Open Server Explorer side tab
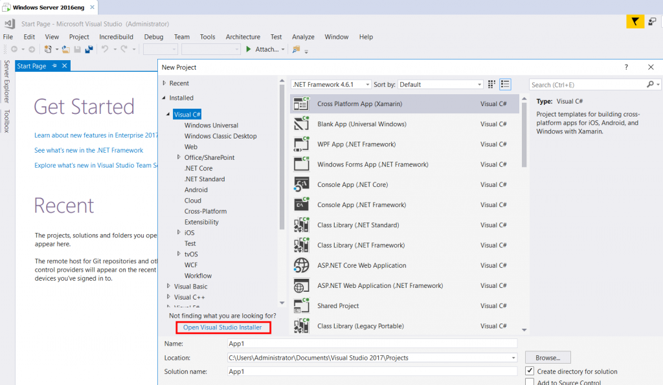663x385 pixels. pos(6,82)
